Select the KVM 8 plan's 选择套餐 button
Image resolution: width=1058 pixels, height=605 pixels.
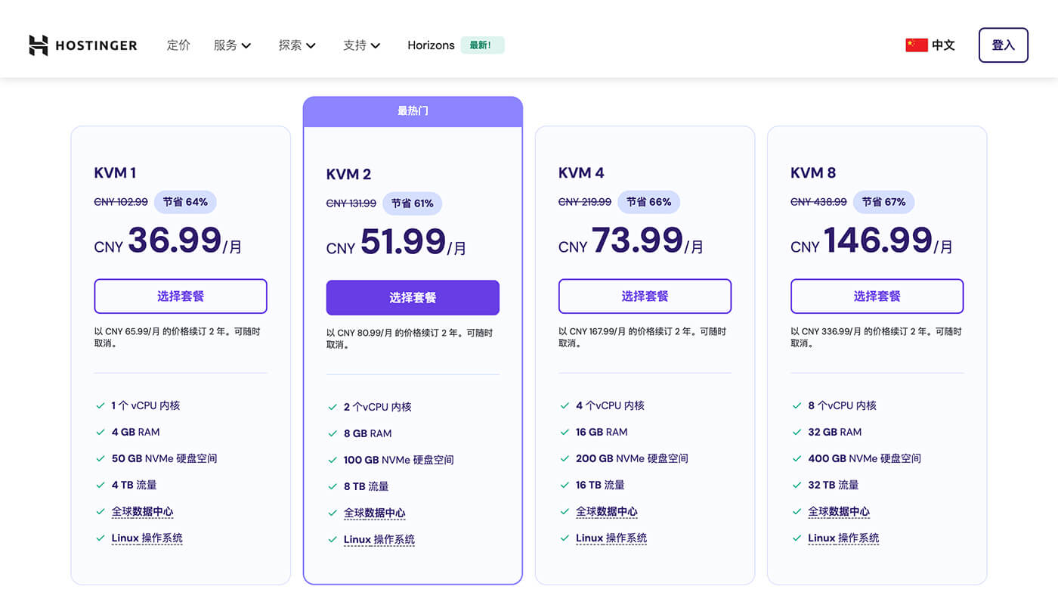point(877,296)
